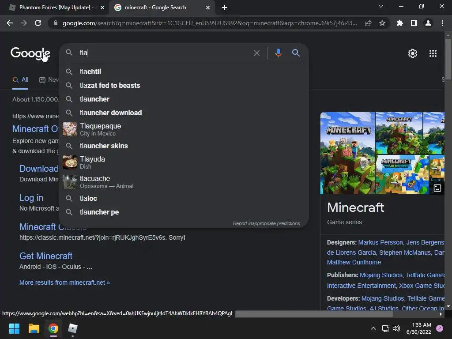Click inside the search input field

[164, 53]
